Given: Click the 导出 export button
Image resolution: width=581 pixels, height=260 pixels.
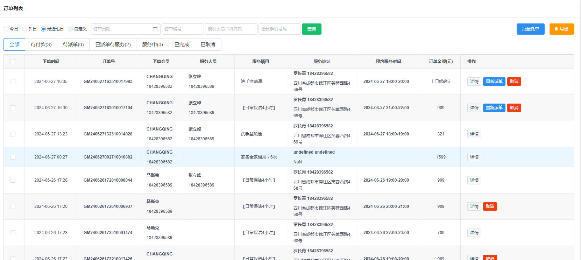Looking at the screenshot, I should coord(561,29).
